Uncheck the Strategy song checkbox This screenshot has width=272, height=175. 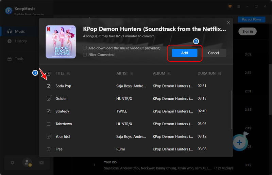[x=49, y=111]
